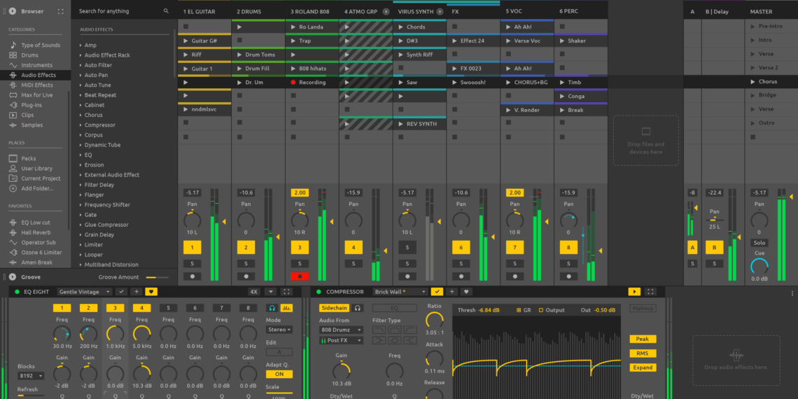Toggle the Compressor Sidechain button
Screen dimensions: 798x399
pos(334,308)
